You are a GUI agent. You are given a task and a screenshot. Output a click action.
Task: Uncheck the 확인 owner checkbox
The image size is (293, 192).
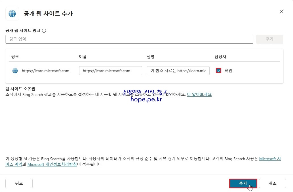pyautogui.click(x=218, y=70)
